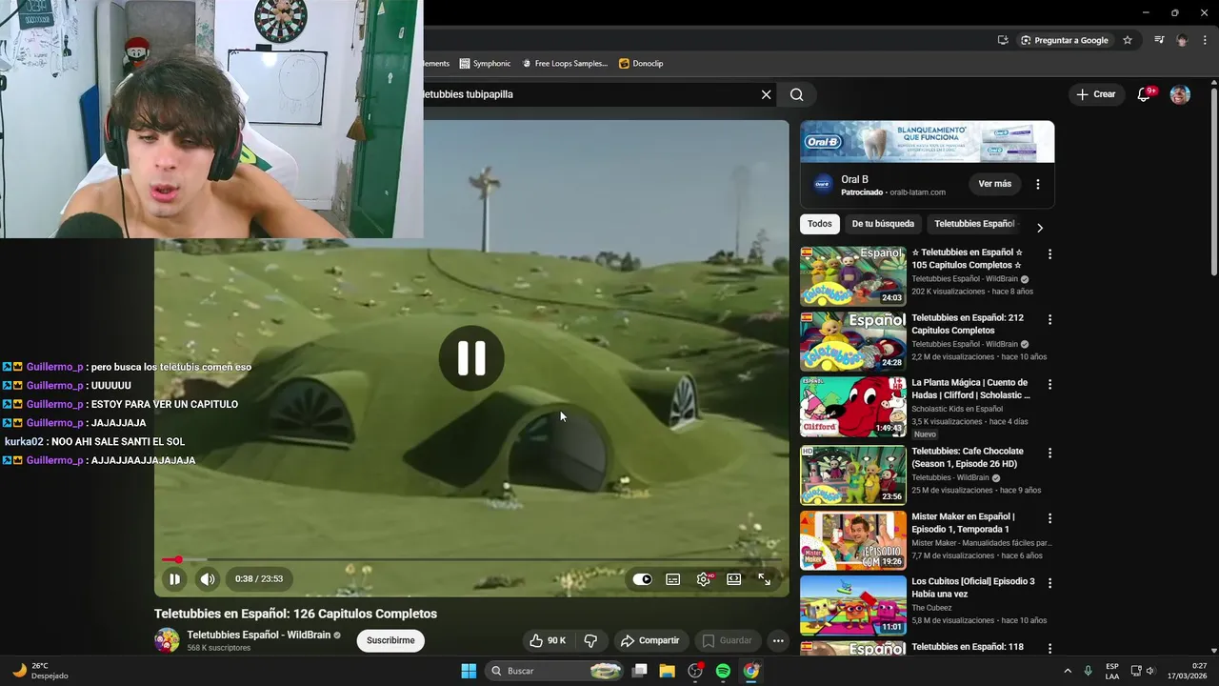Mute the video using the speaker icon

[x=208, y=578]
